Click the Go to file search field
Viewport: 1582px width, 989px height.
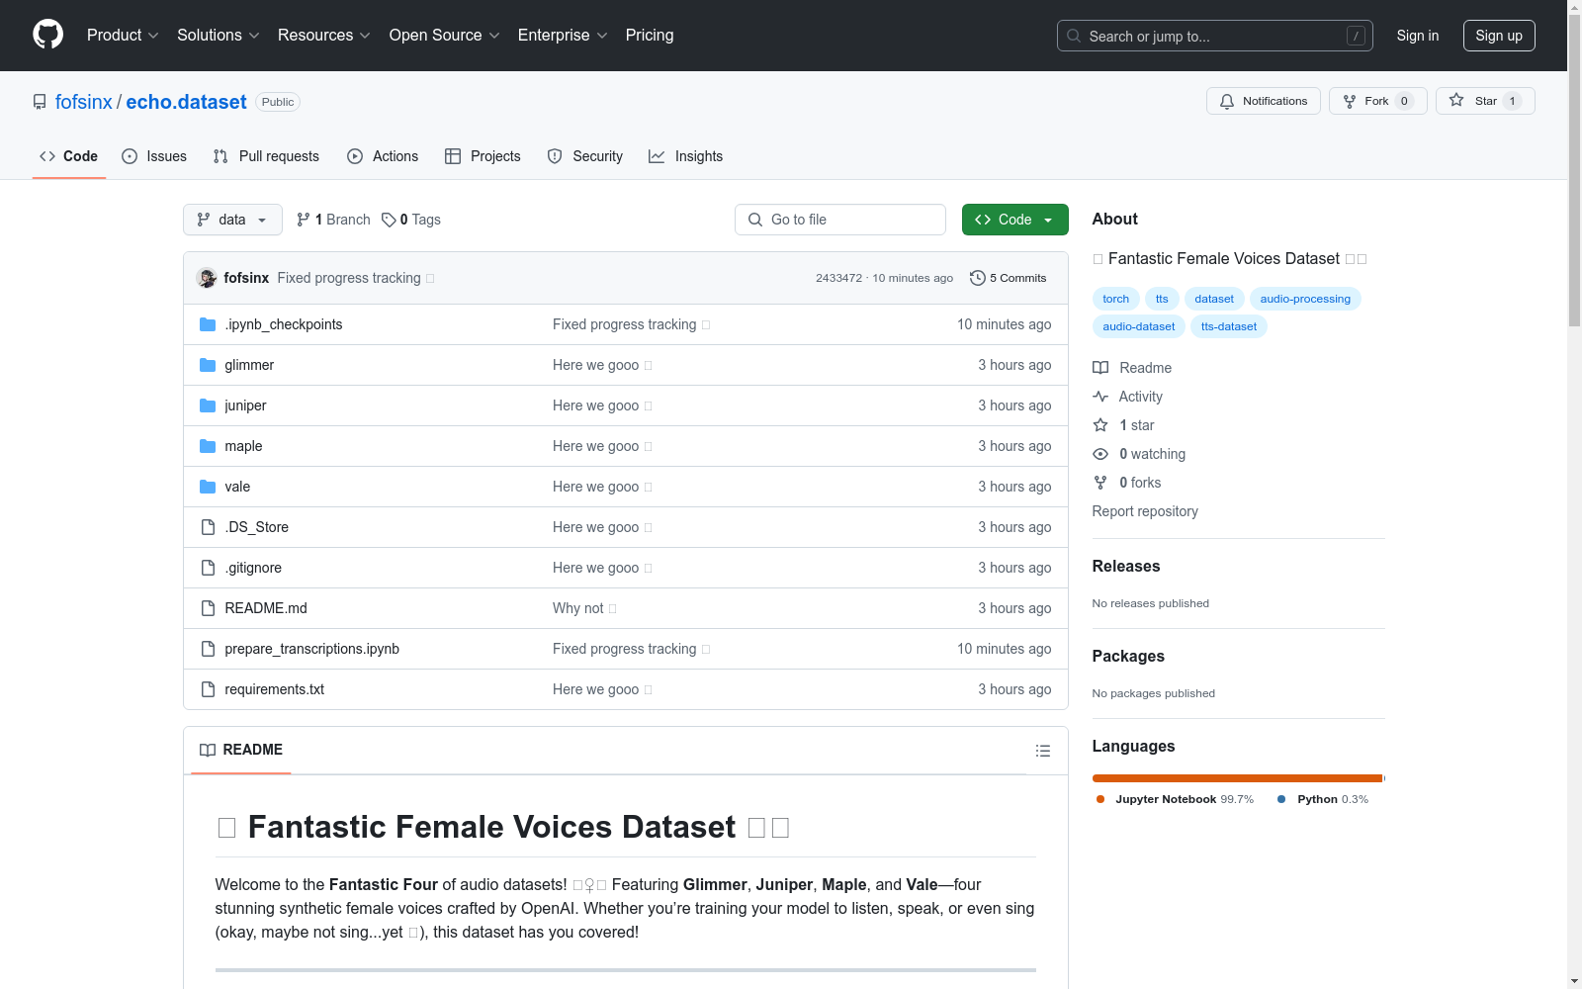[840, 220]
